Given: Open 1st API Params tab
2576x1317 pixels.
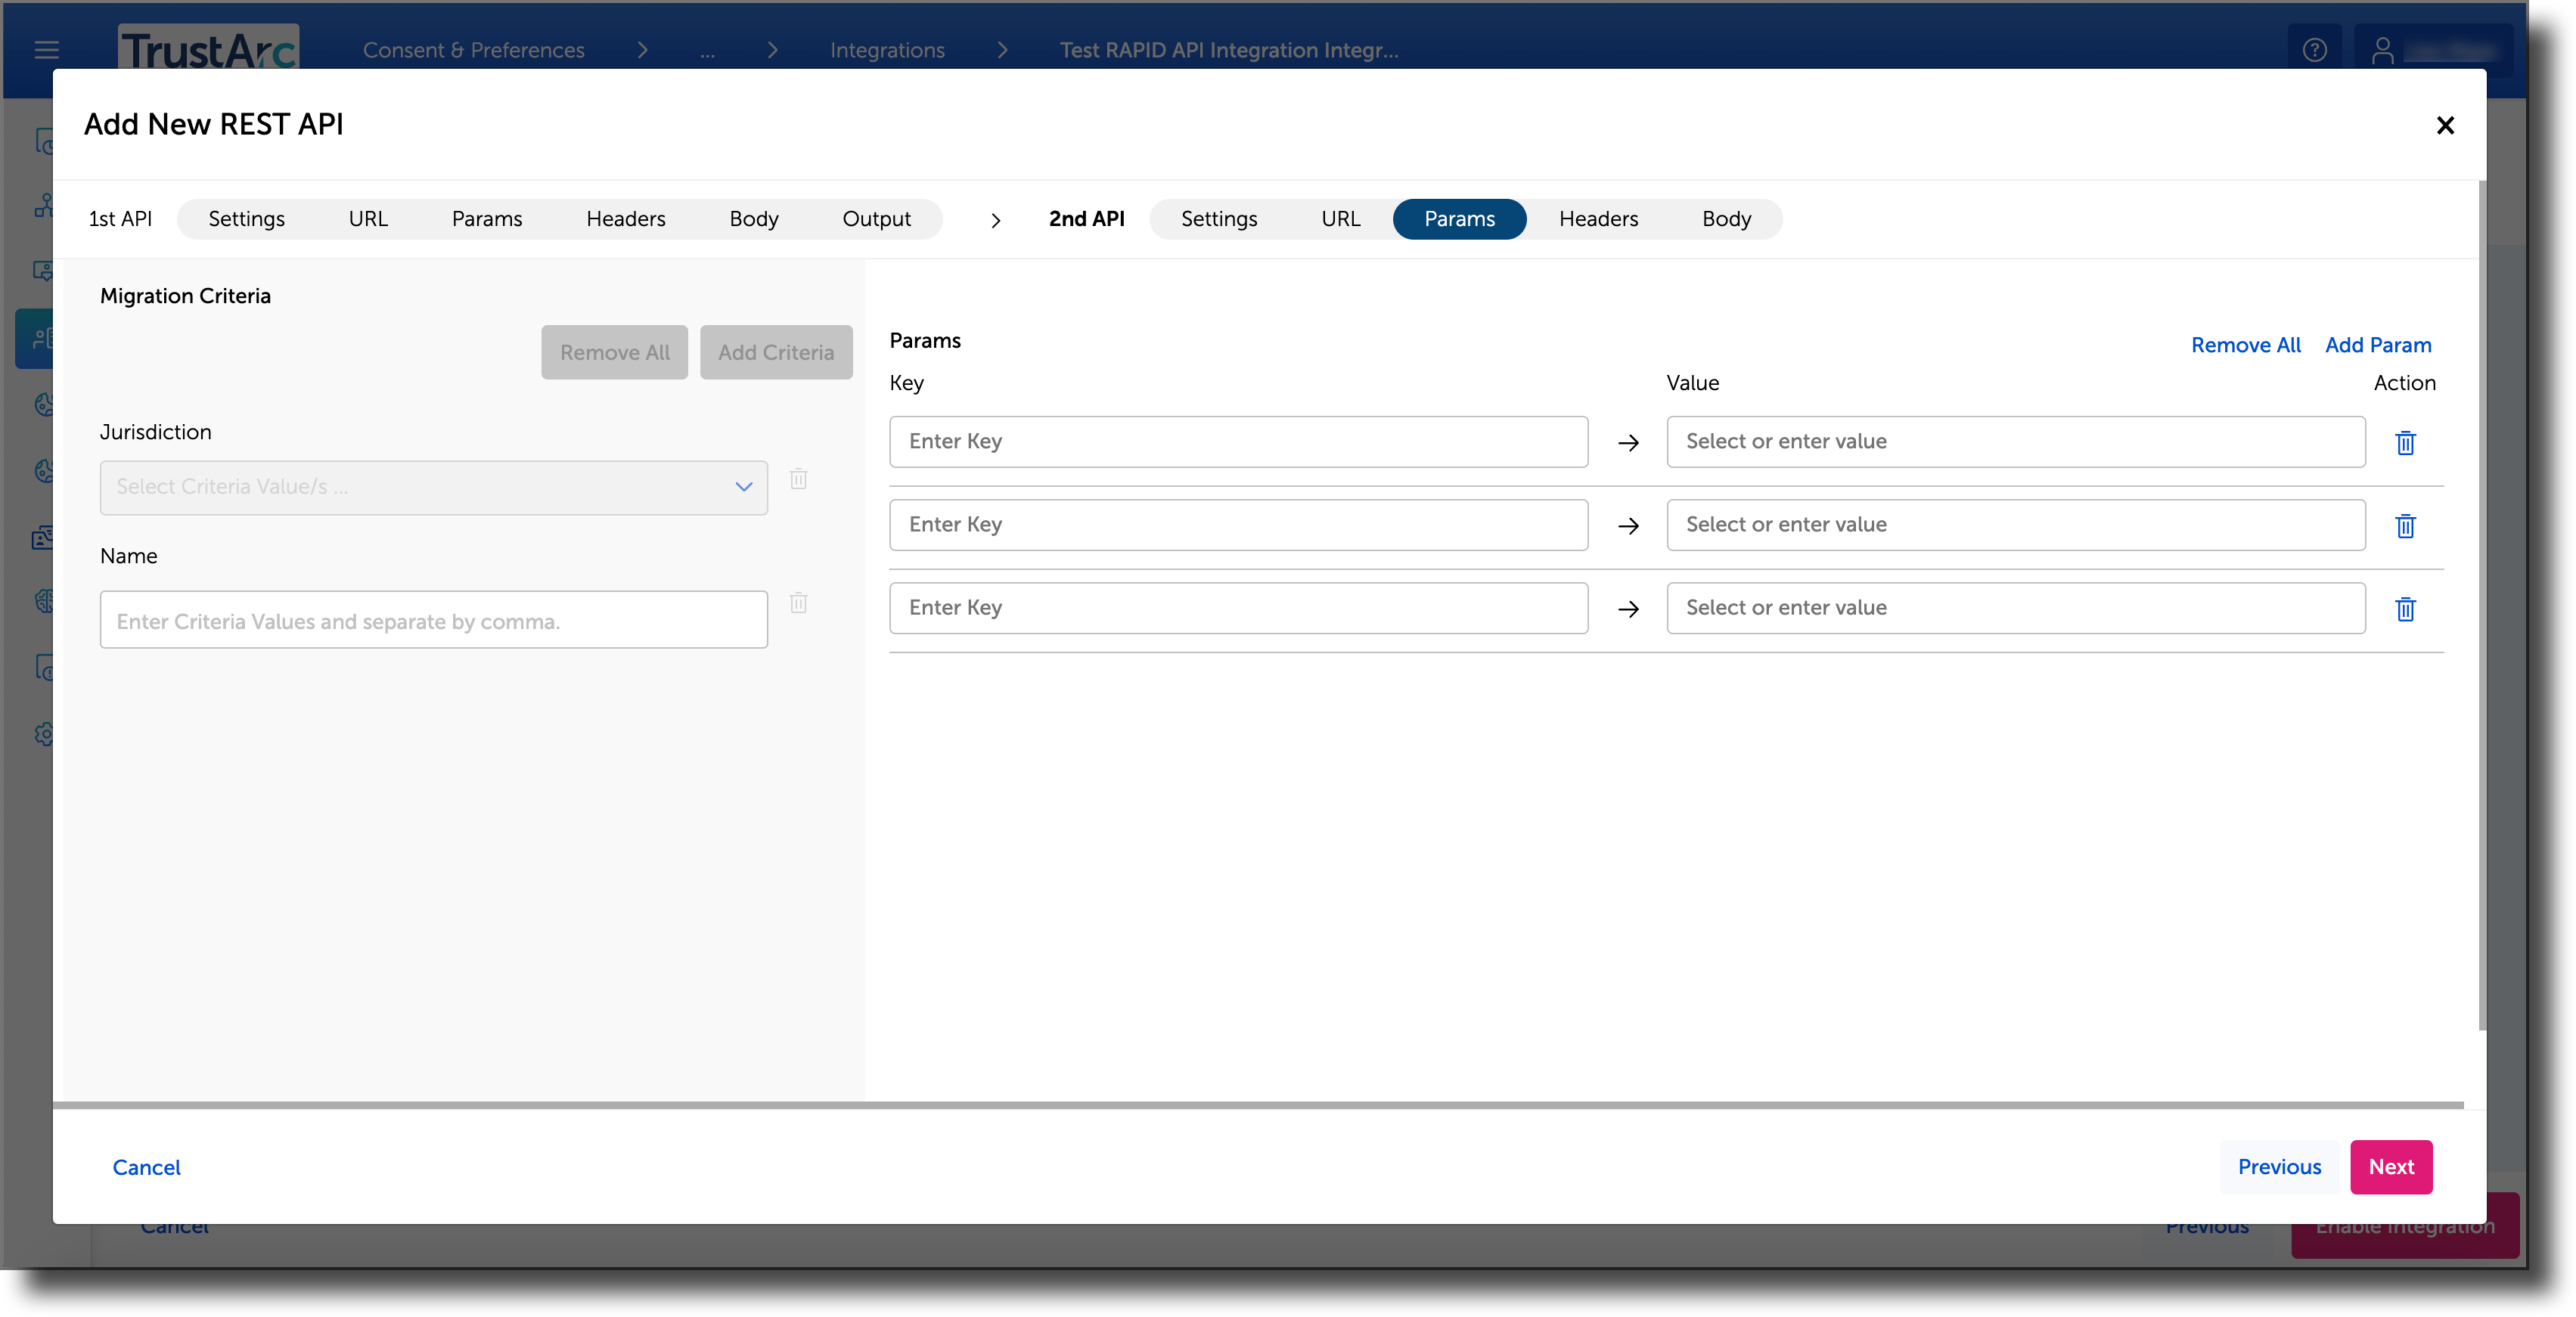Looking at the screenshot, I should tap(486, 219).
